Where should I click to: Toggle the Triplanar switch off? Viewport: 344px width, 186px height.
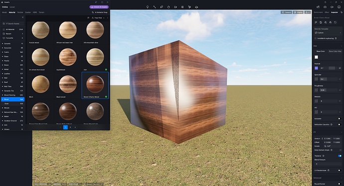coord(340,156)
